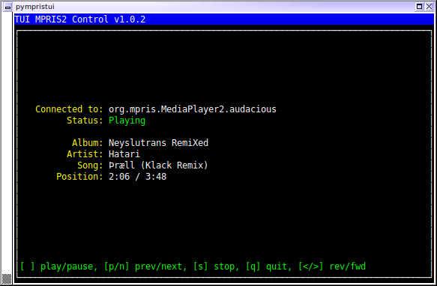Click the song title Þræll (Klack Remix)
Image resolution: width=437 pixels, height=286 pixels.
coord(158,165)
